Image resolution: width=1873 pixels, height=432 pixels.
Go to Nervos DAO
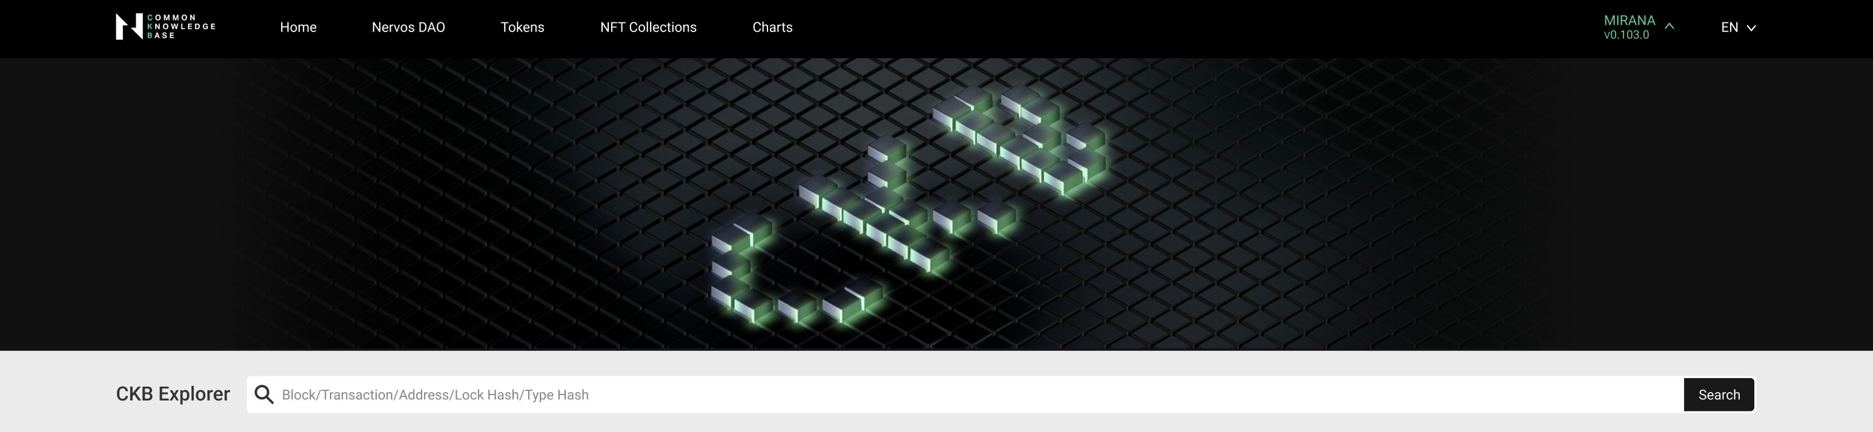coord(408,27)
